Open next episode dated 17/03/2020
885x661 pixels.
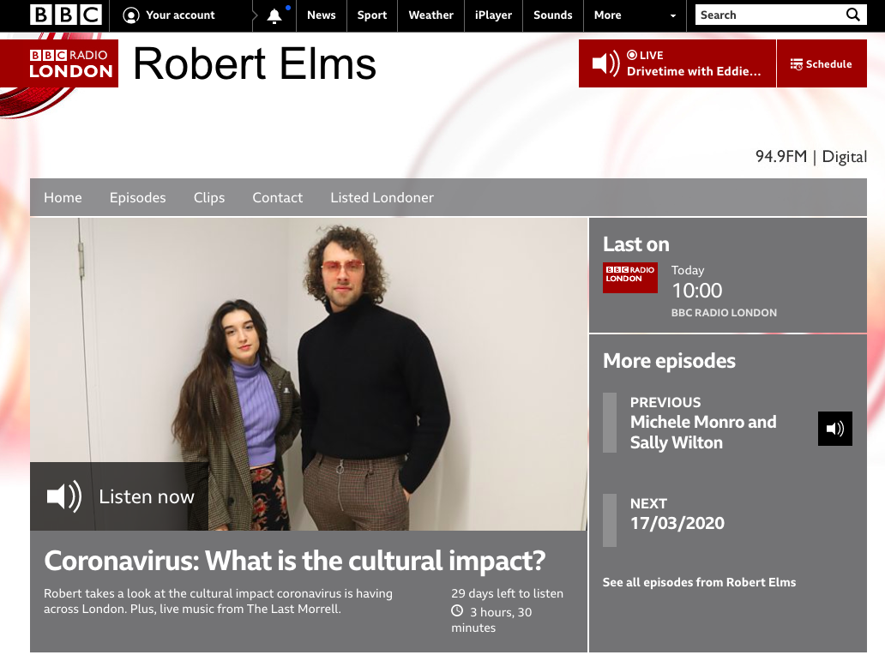click(677, 523)
